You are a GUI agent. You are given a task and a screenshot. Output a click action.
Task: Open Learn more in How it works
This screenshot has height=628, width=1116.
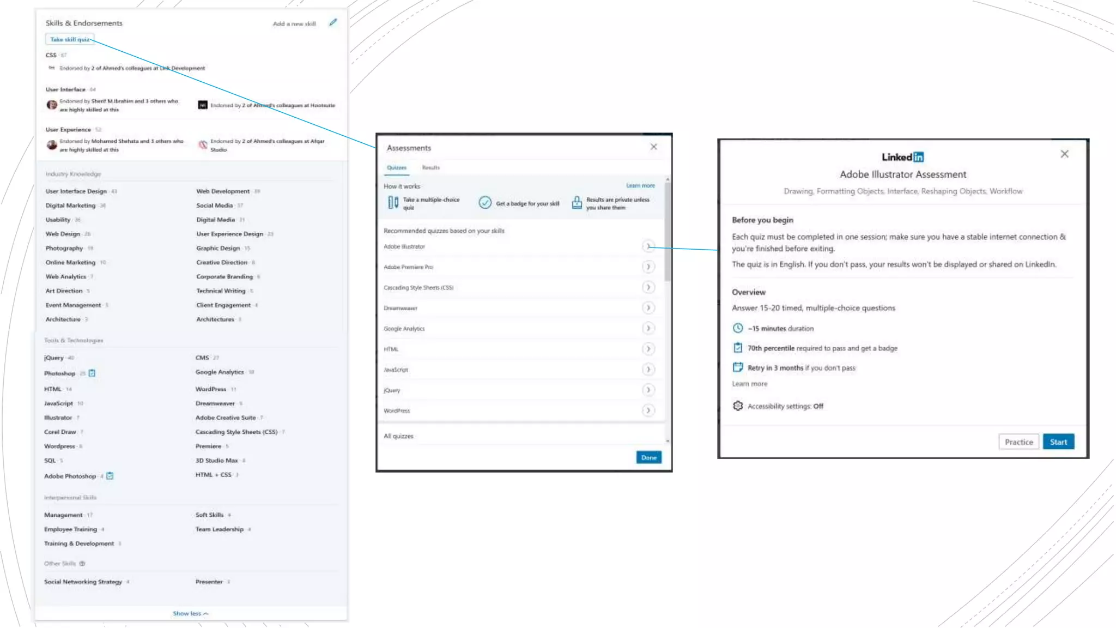[x=640, y=186]
